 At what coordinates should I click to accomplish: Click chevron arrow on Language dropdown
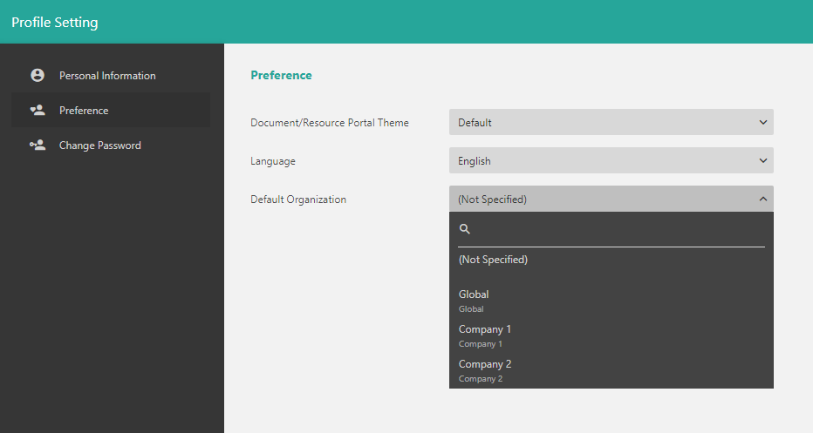(763, 161)
